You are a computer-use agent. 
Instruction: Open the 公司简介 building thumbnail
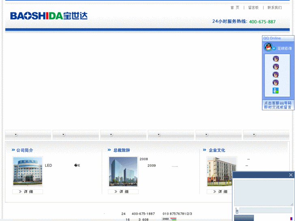click(28, 172)
